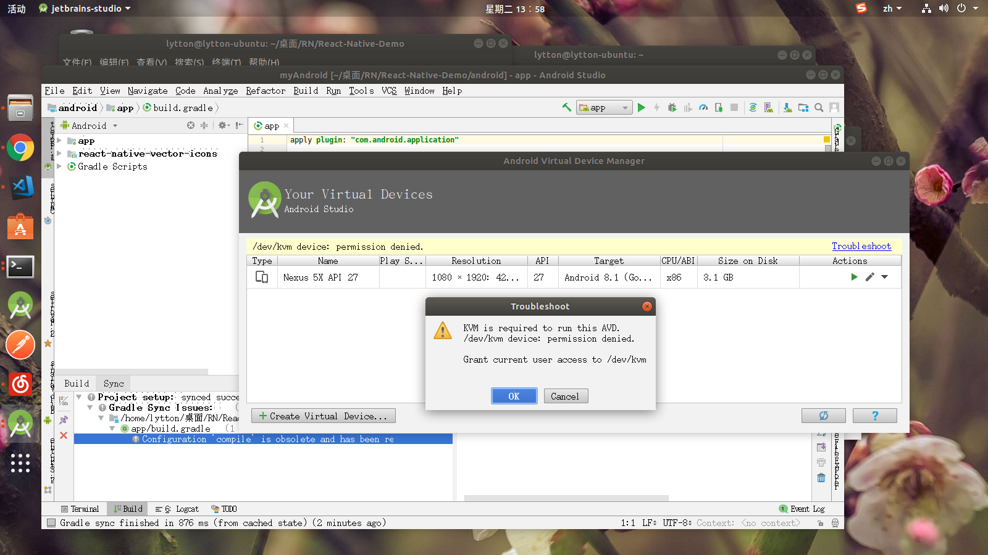Open the Android project view dropdown
Screen dimensions: 988x555
[90, 125]
